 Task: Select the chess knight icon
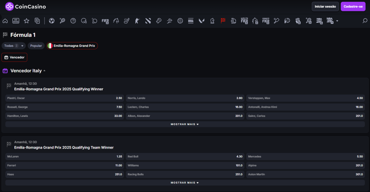click(212, 21)
